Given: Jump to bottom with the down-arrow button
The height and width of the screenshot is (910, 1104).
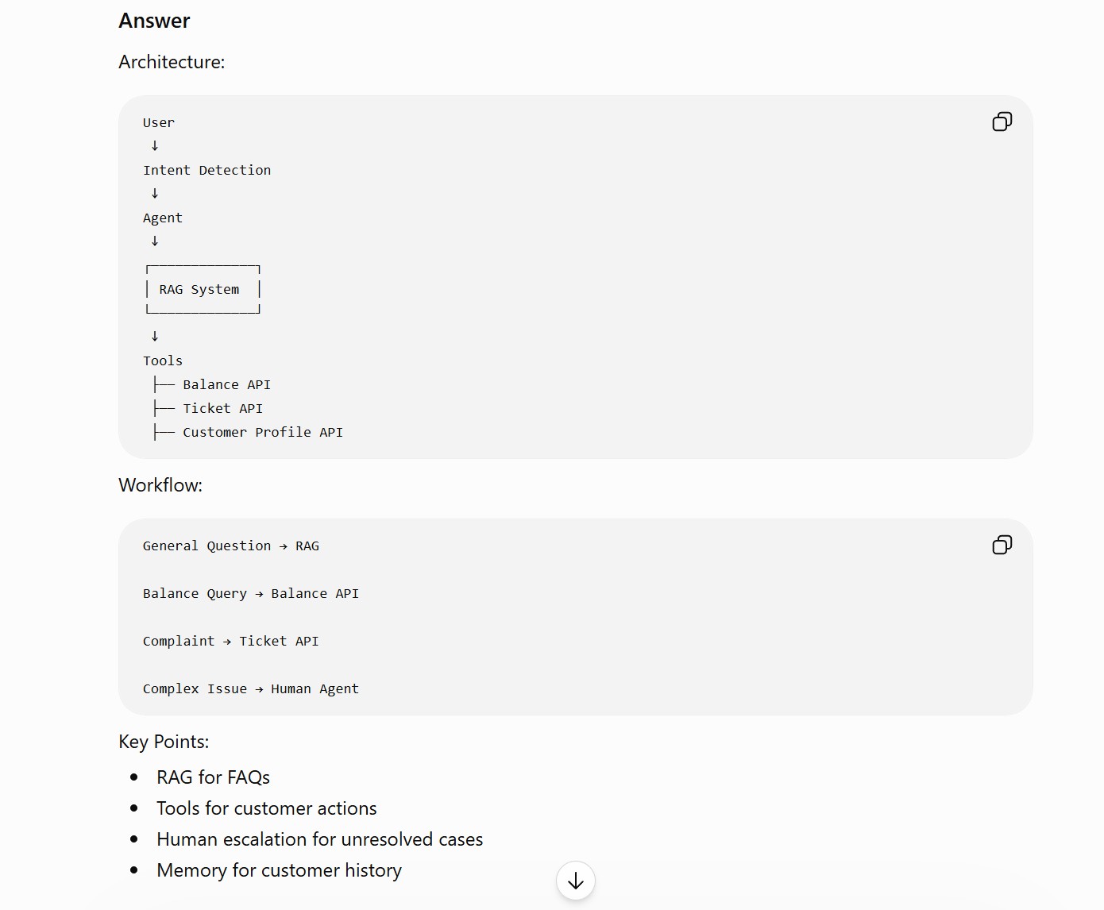Looking at the screenshot, I should 576,881.
